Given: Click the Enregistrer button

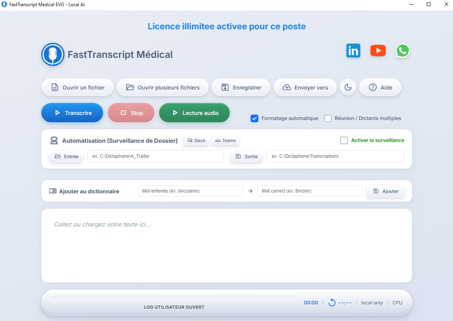Looking at the screenshot, I should (x=241, y=87).
